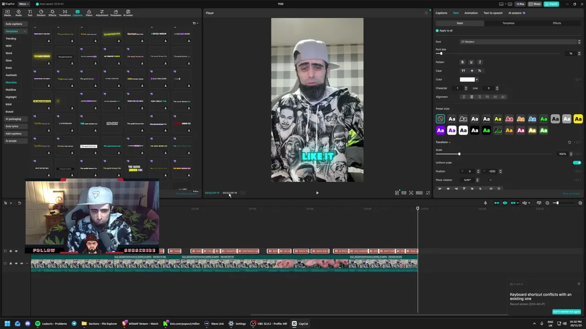586x329 pixels.
Task: Set case to all uppercase TT
Action: pos(463,71)
